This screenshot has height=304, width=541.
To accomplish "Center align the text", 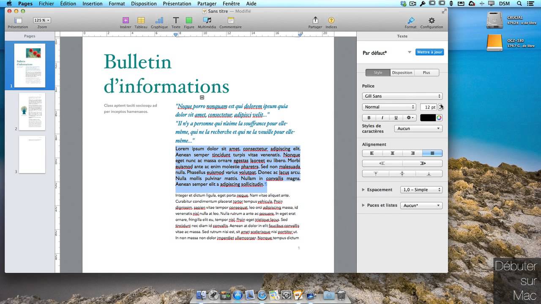I will (392, 153).
